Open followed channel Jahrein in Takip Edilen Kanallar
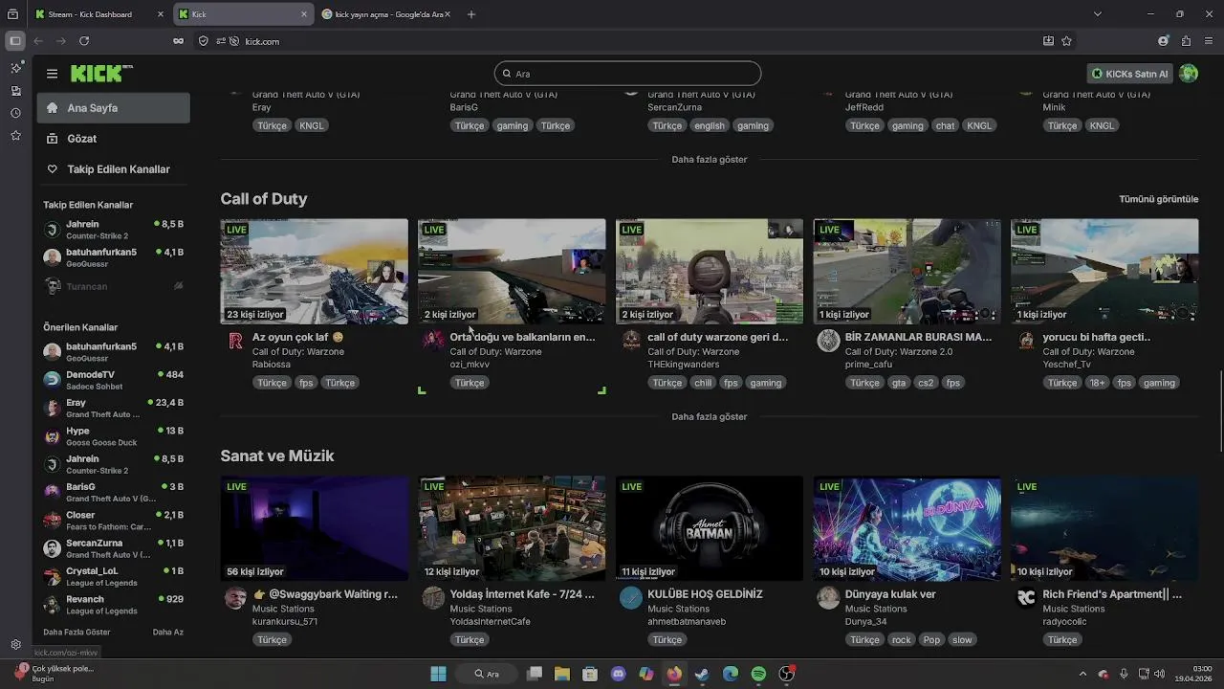This screenshot has width=1224, height=689. (x=113, y=230)
